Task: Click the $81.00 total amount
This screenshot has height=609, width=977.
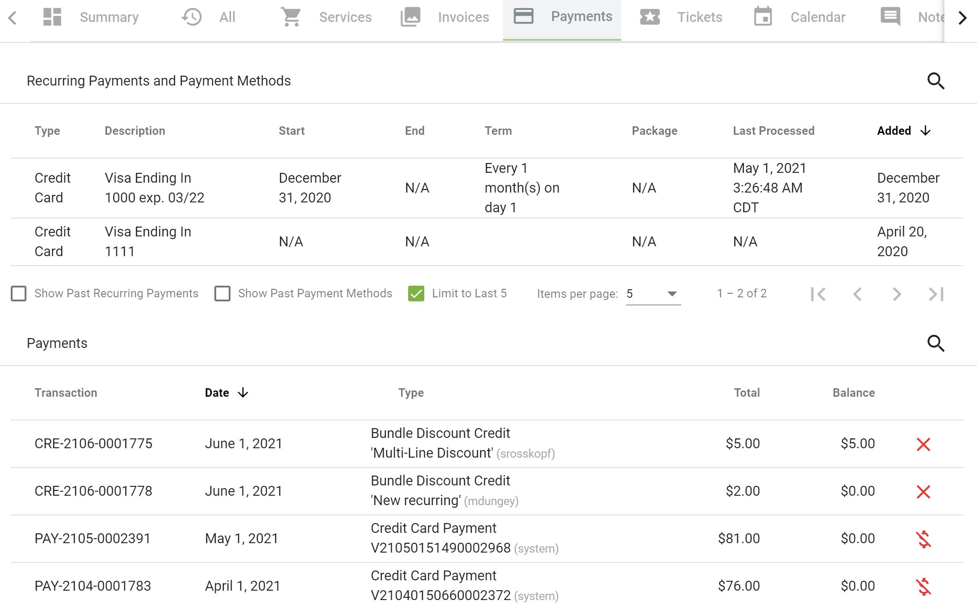Action: [x=739, y=539]
